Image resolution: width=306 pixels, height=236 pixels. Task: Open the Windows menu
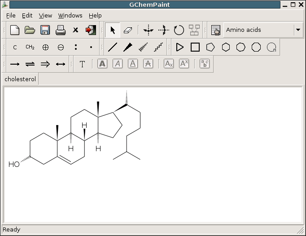70,15
